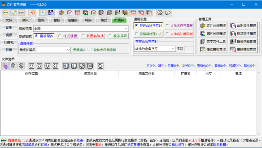Click the refresh circular arrow icon

101,66
